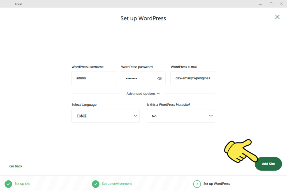
Task: Open the Select Language dropdown
Action: tap(105, 116)
